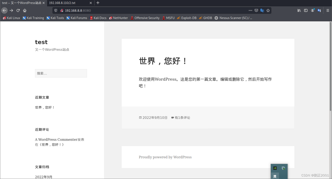Image resolution: width=332 pixels, height=179 pixels.
Task: Click the shield tracking protection icon
Action: [55, 11]
